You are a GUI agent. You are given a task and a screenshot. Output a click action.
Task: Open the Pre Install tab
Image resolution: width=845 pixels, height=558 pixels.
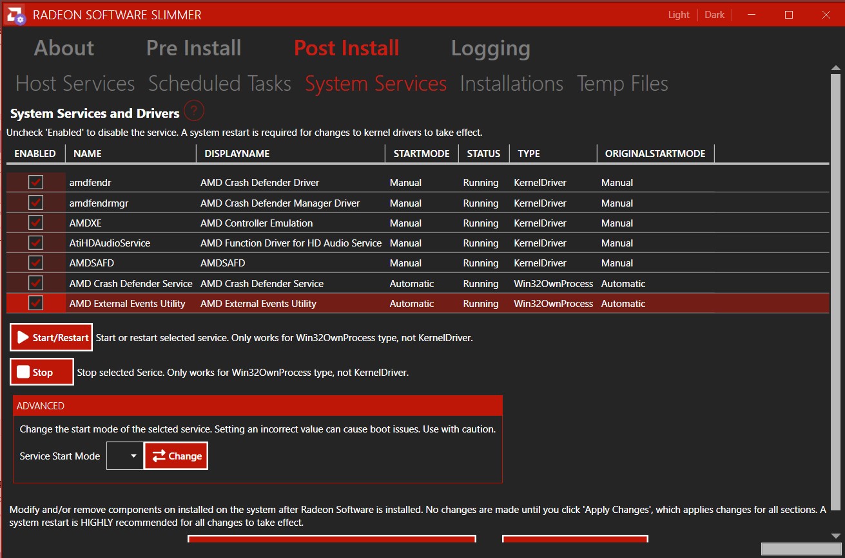pos(194,48)
